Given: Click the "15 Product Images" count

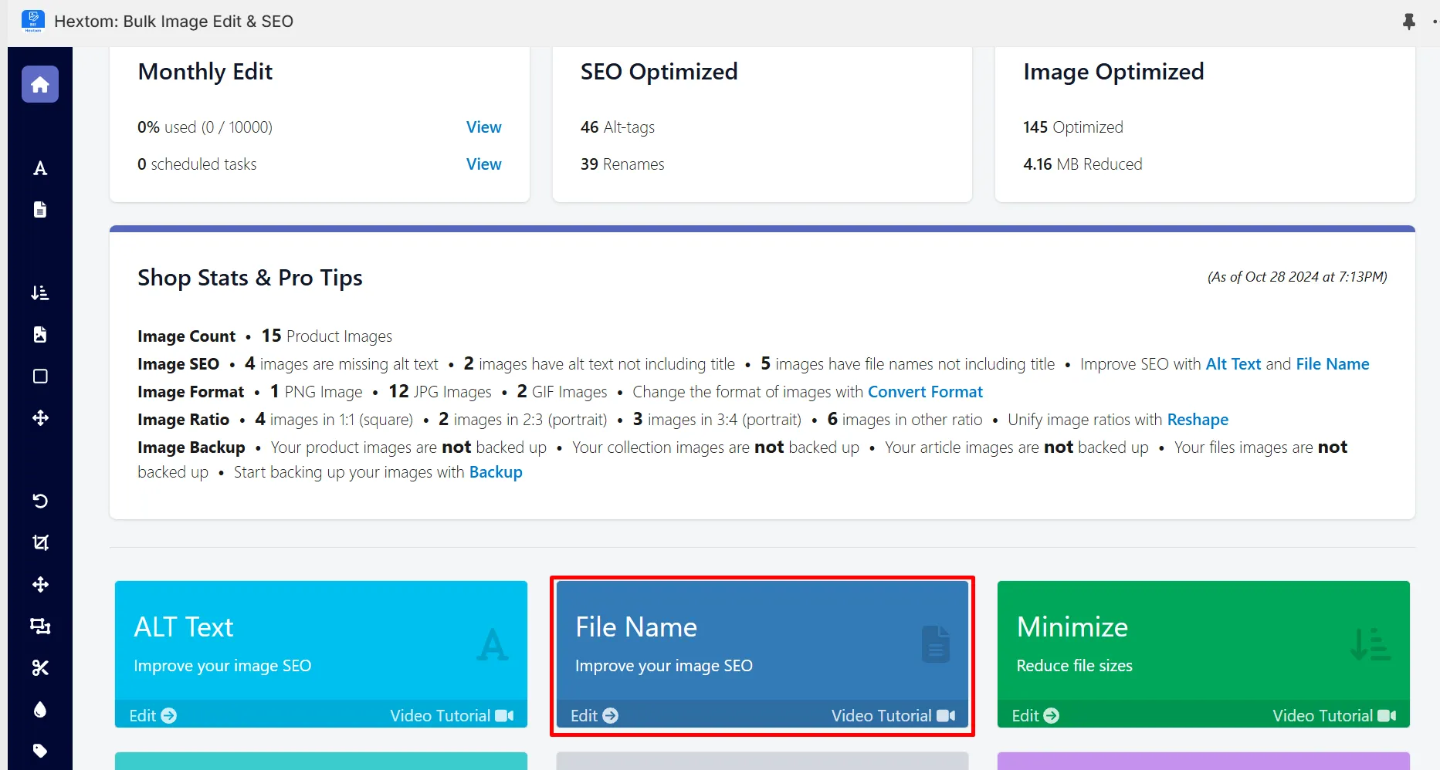Looking at the screenshot, I should point(327,336).
